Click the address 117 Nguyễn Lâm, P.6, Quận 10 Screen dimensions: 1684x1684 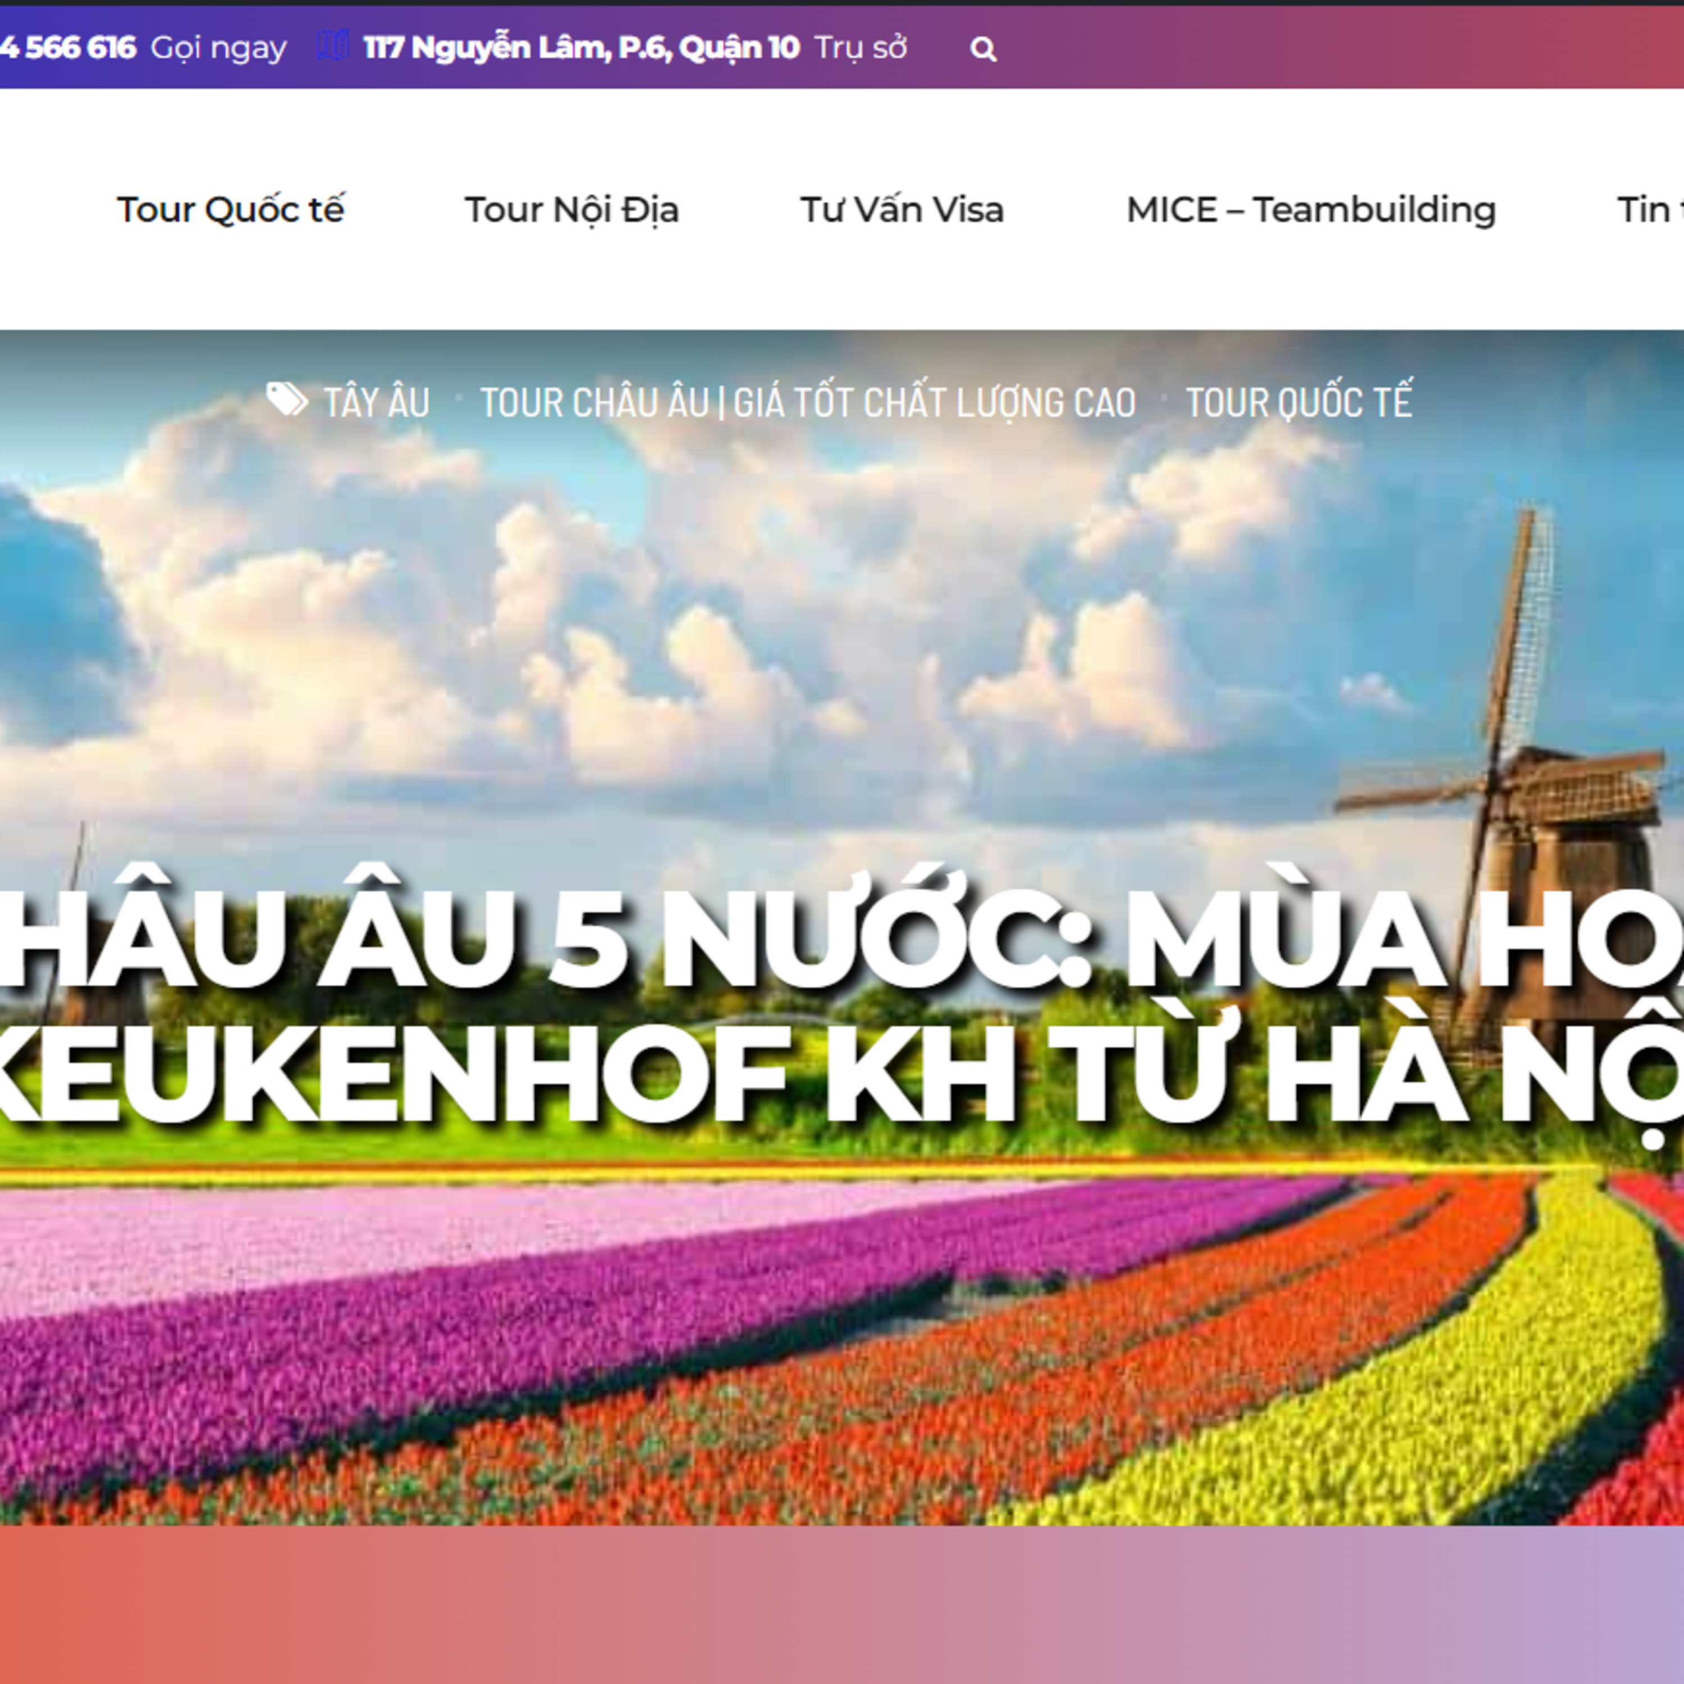click(x=582, y=48)
